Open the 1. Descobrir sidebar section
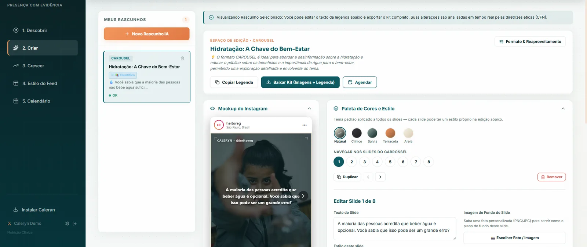The image size is (587, 247). pyautogui.click(x=43, y=30)
